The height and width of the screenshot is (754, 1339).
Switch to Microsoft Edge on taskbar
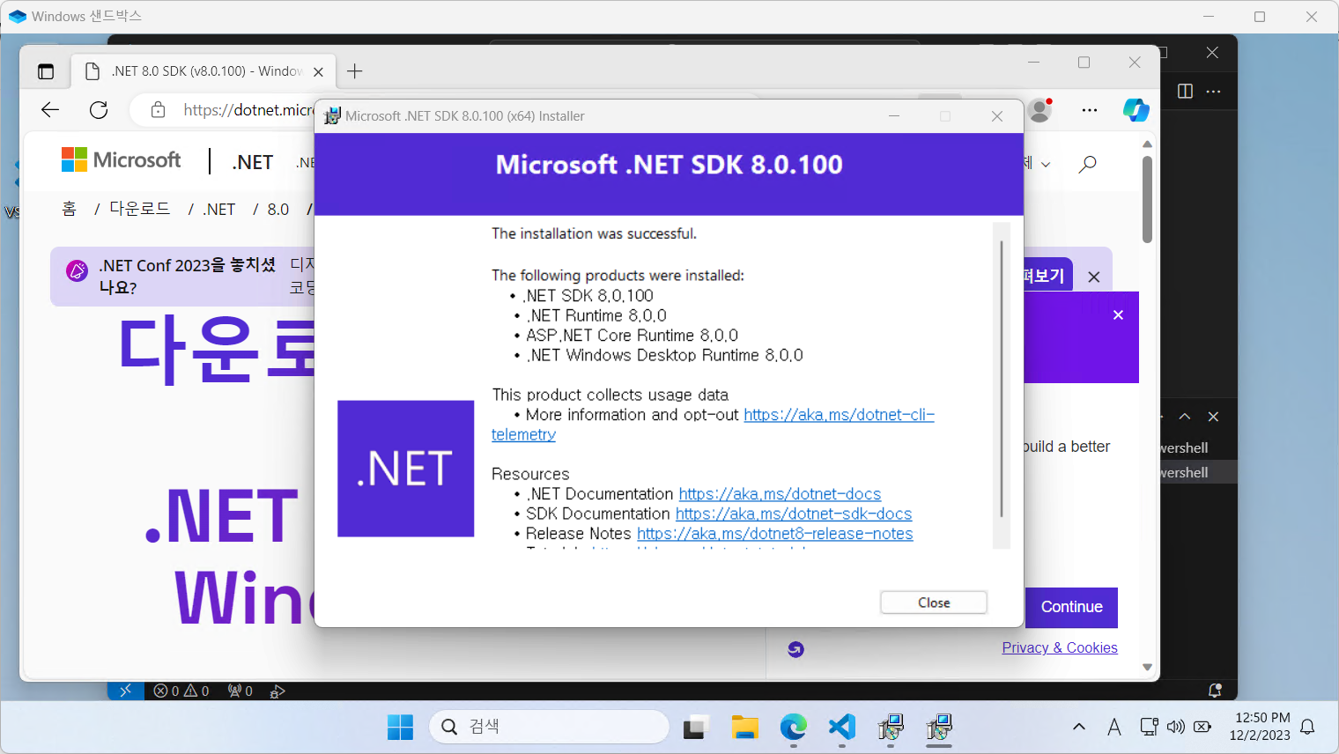[794, 728]
